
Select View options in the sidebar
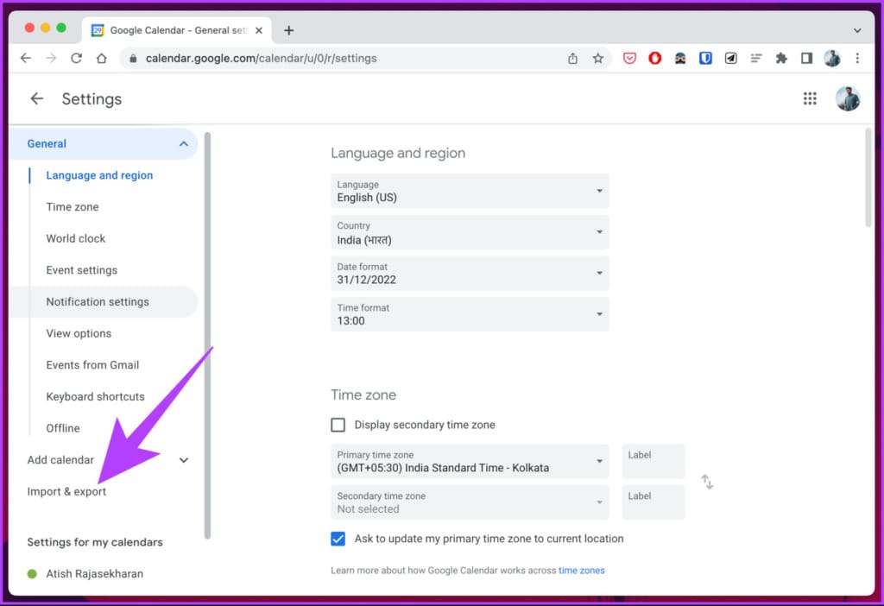pos(79,333)
